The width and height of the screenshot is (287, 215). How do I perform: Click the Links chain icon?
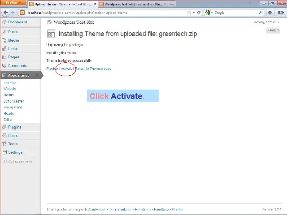pyautogui.click(x=4, y=49)
